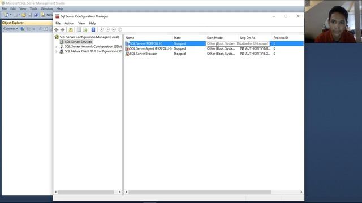
Task: Click right scroll arrow of tree pane
Action: pos(120,192)
